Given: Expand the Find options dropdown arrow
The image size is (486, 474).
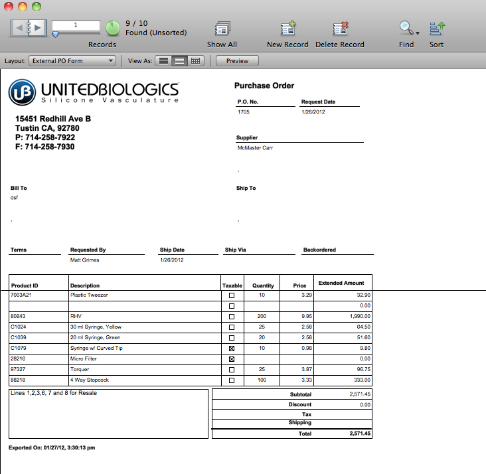Looking at the screenshot, I should tap(417, 32).
